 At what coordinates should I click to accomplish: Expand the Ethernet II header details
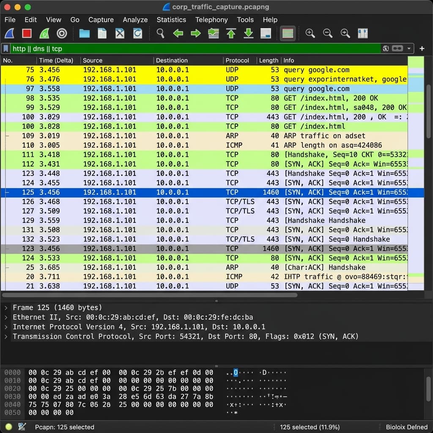pyautogui.click(x=5, y=317)
